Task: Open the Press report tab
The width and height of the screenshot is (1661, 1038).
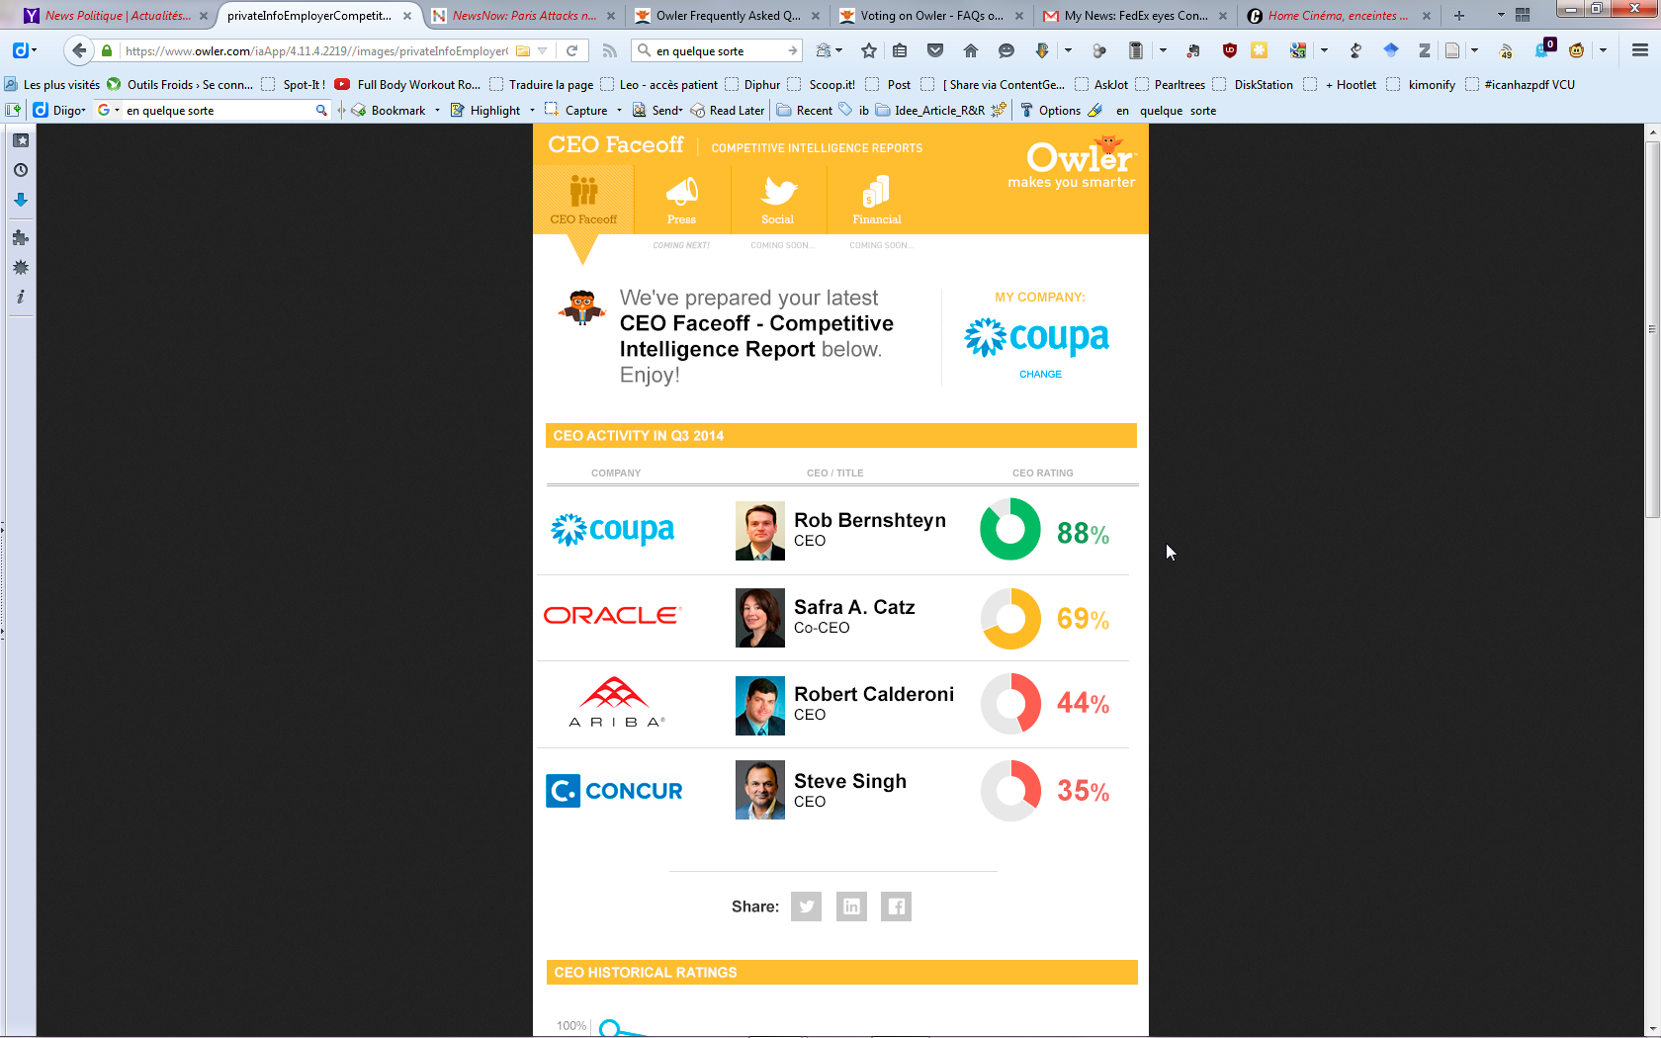Action: (681, 200)
